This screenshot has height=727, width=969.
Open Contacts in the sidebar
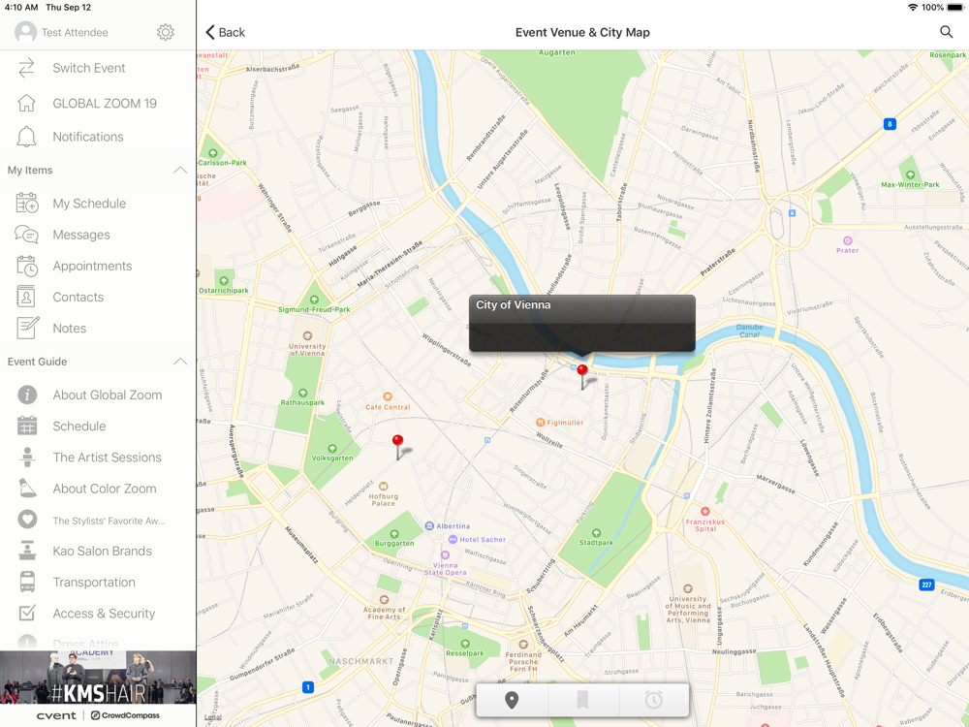(98, 298)
